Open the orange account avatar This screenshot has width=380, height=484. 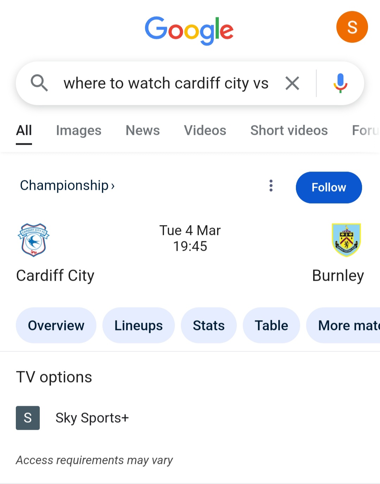click(x=352, y=27)
